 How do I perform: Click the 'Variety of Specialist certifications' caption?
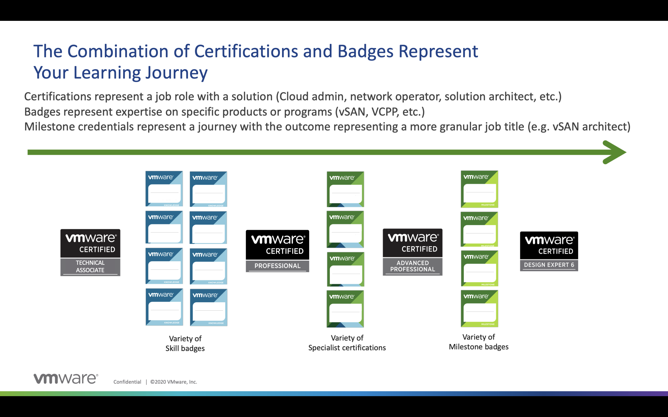click(x=347, y=343)
